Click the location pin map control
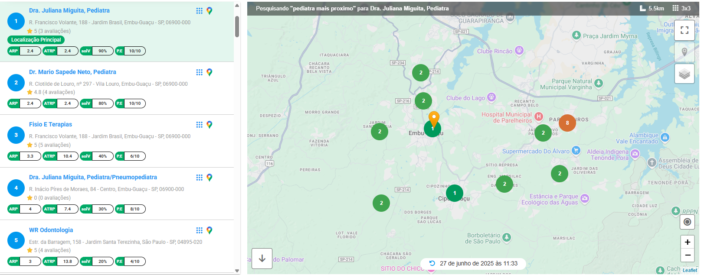 pyautogui.click(x=684, y=52)
